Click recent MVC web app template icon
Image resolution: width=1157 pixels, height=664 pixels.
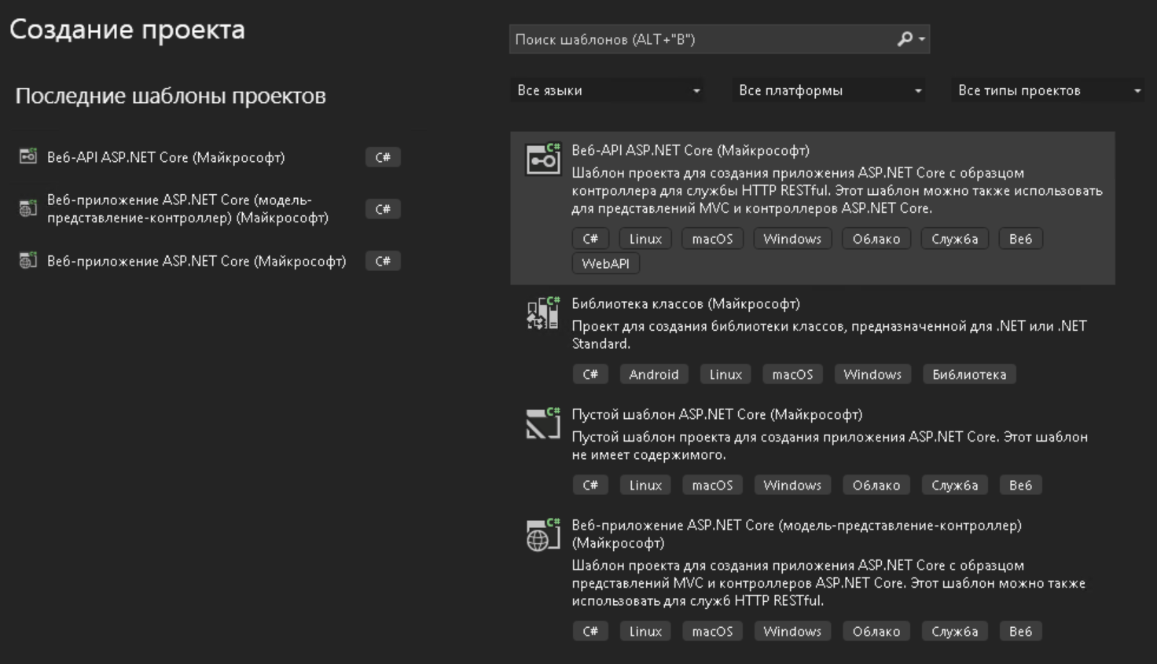pos(28,208)
